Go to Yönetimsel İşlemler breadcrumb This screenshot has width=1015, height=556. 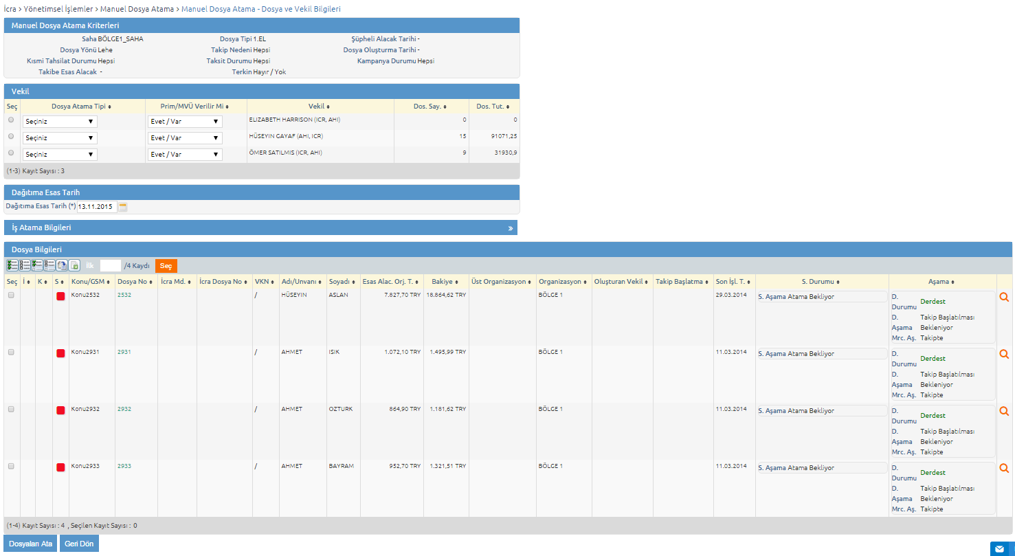click(58, 9)
